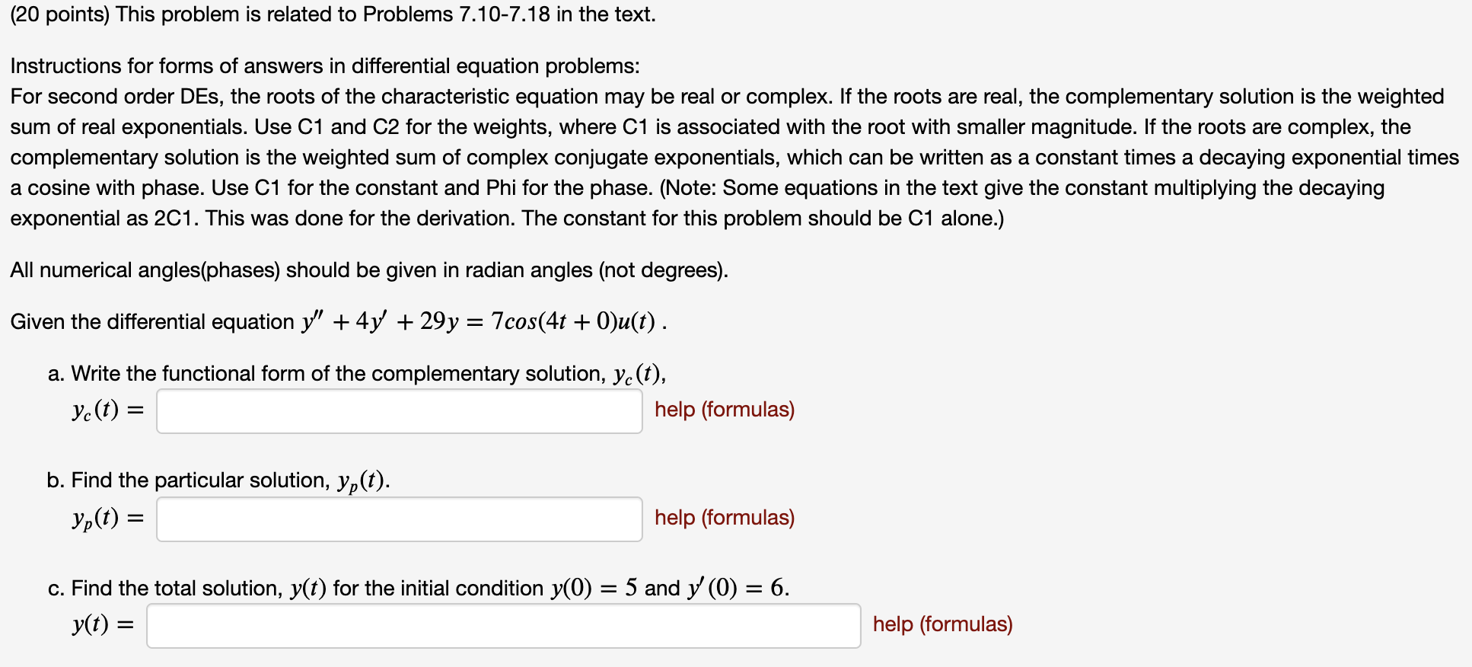Click part b particular solution prompt

[217, 480]
